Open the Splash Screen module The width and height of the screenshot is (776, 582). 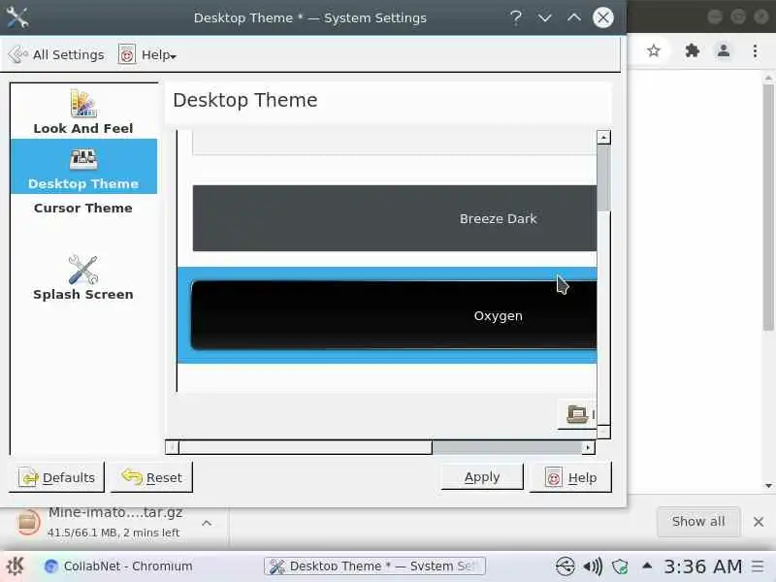tap(83, 277)
